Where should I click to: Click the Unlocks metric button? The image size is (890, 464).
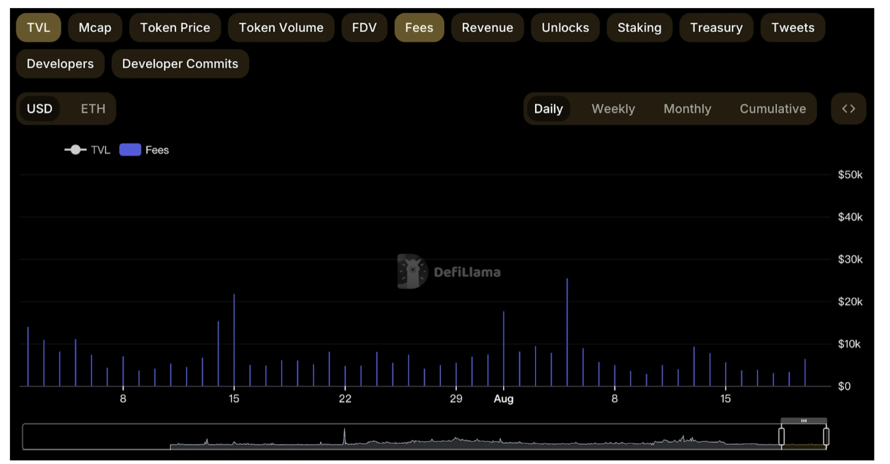coord(565,27)
